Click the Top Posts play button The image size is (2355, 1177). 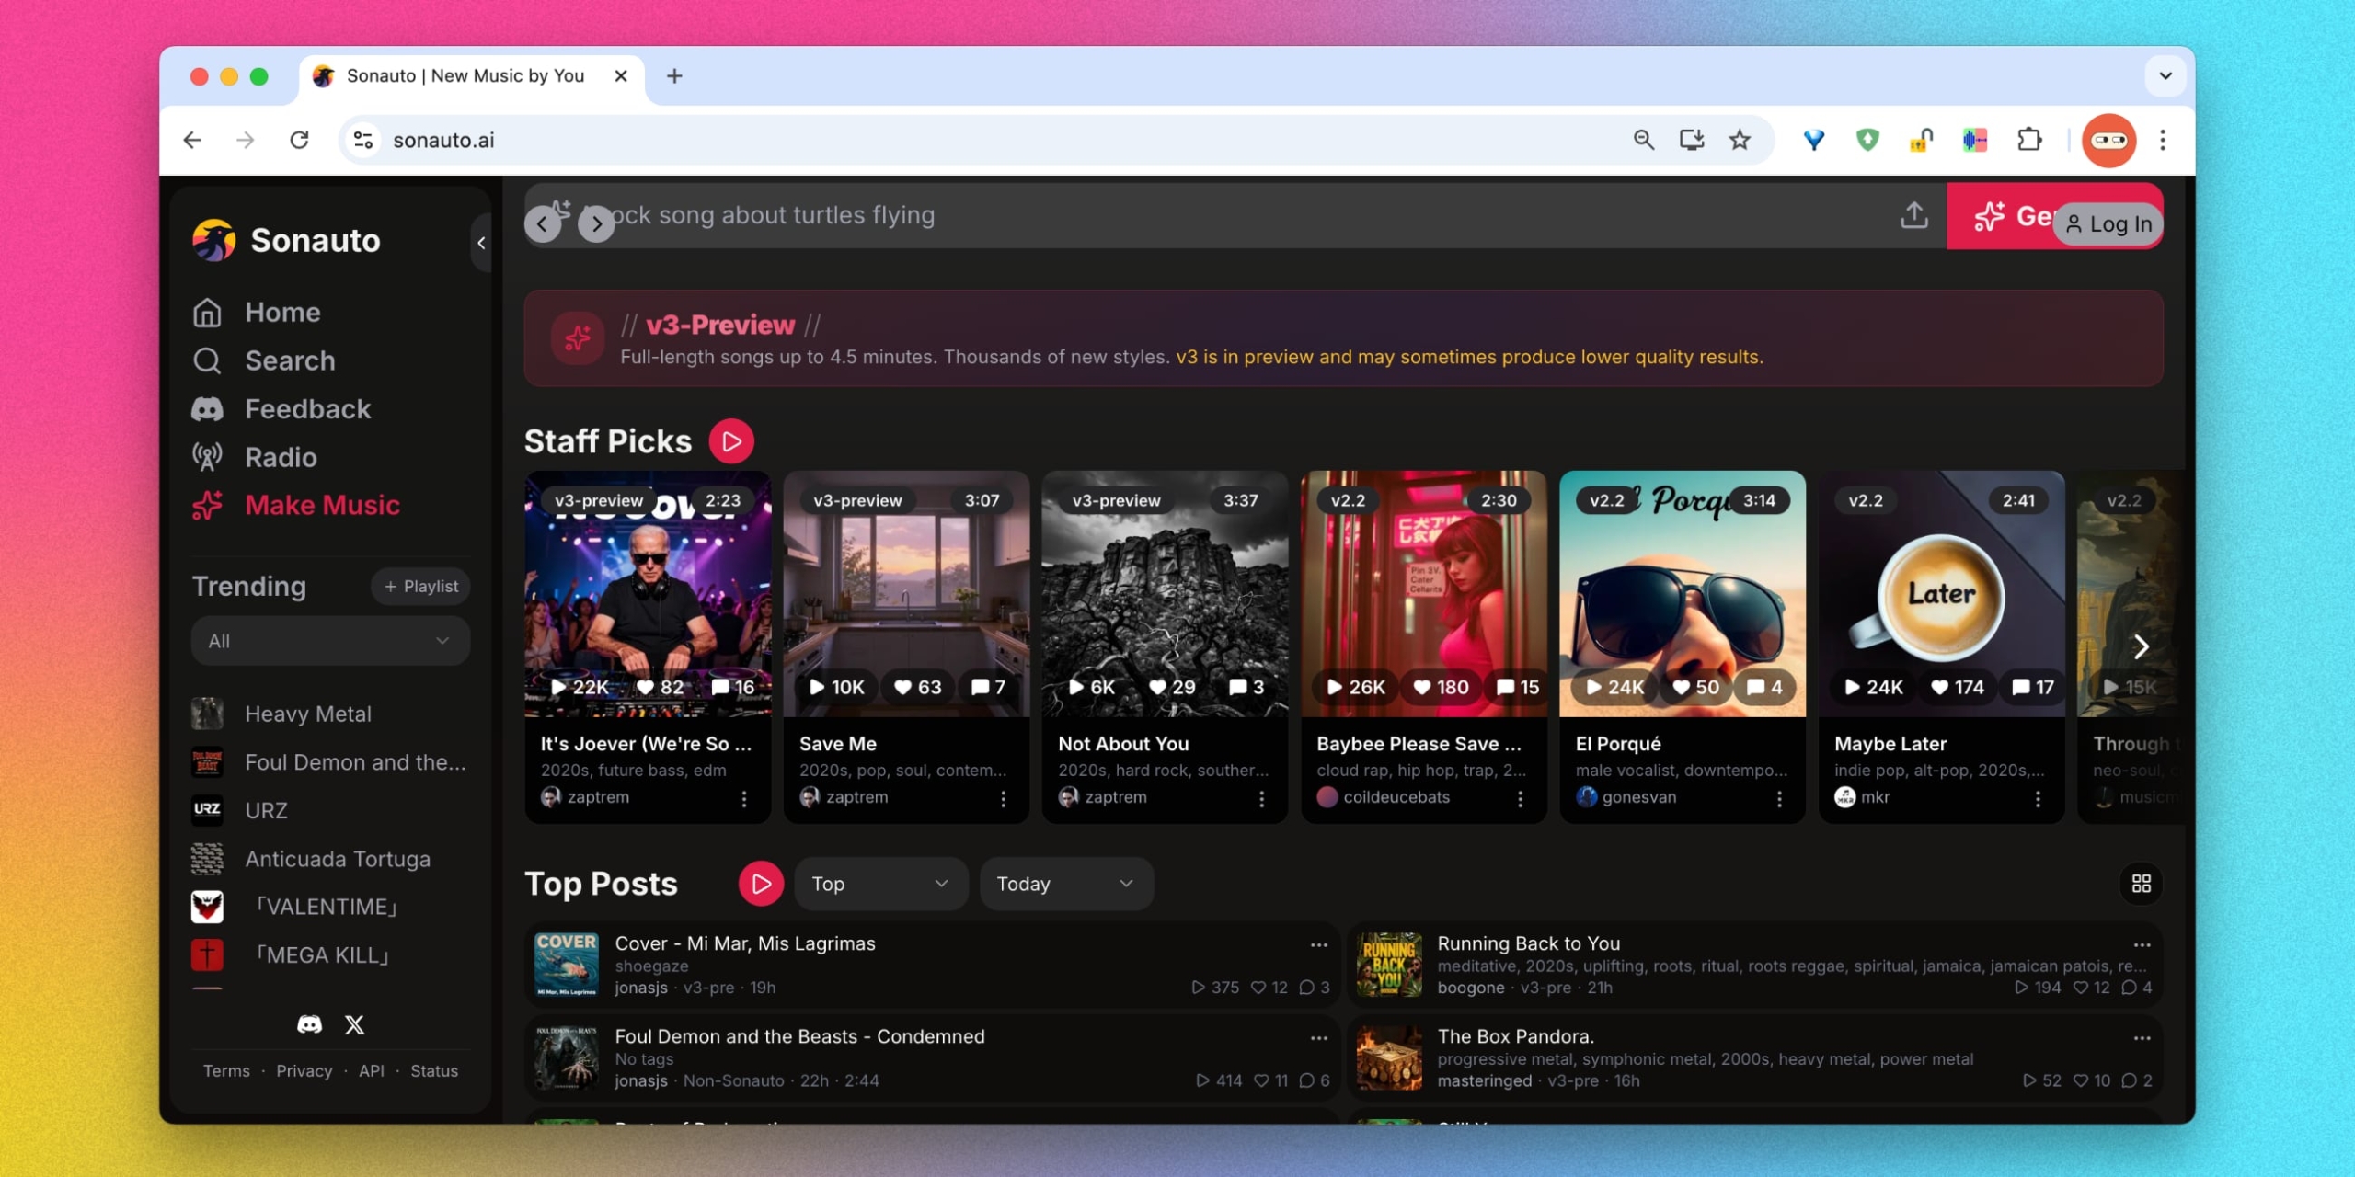click(x=761, y=884)
